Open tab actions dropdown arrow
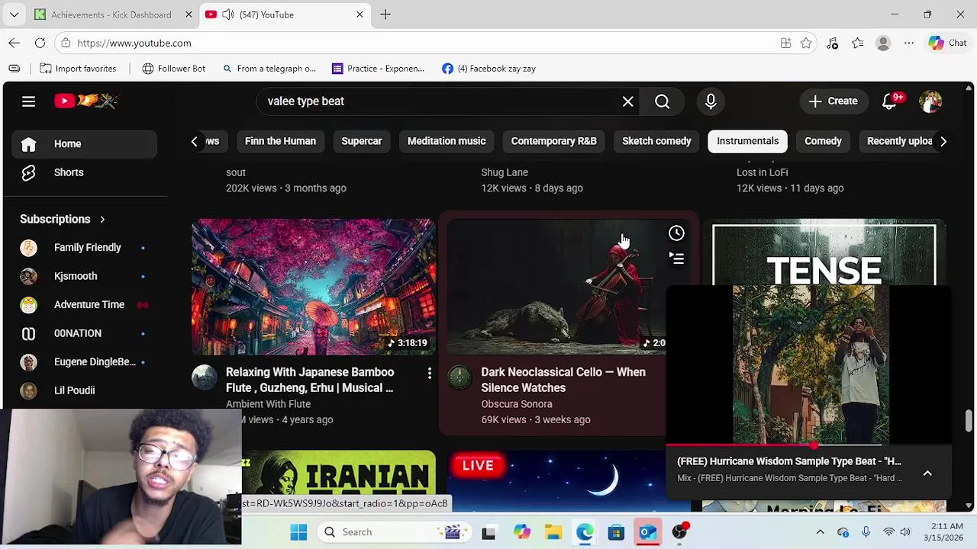 pos(14,14)
